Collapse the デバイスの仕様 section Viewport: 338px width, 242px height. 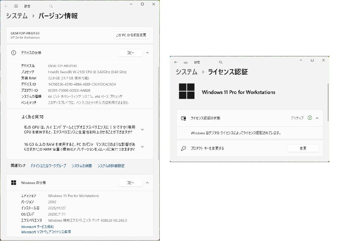(x=147, y=53)
